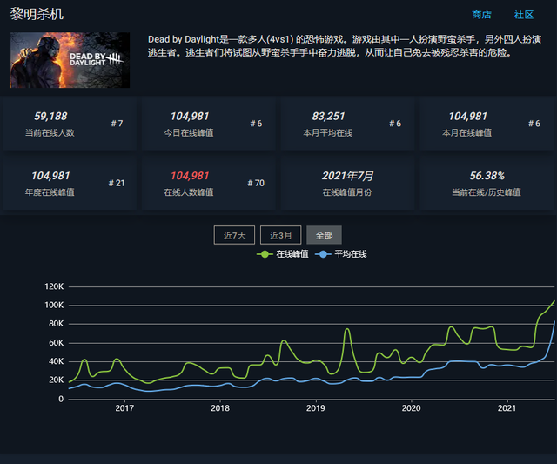
Task: Click the 年度在线峰值 stat card
Action: coord(69,183)
